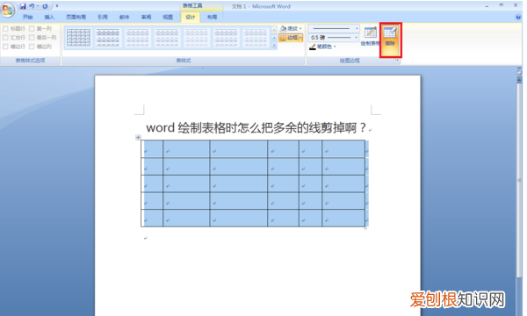The height and width of the screenshot is (316, 527).
Task: Open Word Help with the question mark icon
Action: [518, 18]
